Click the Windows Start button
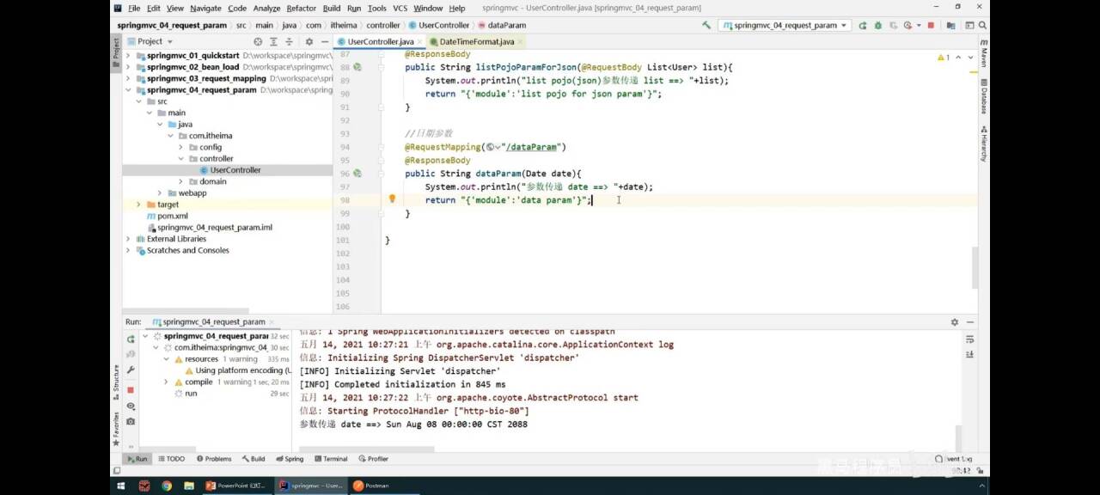Screen dimensions: 1100x495 click(x=122, y=486)
